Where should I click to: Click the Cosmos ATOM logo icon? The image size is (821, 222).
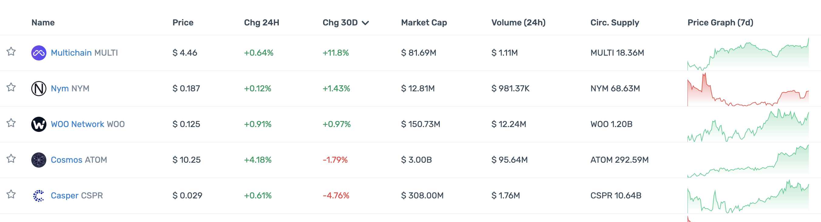(39, 160)
